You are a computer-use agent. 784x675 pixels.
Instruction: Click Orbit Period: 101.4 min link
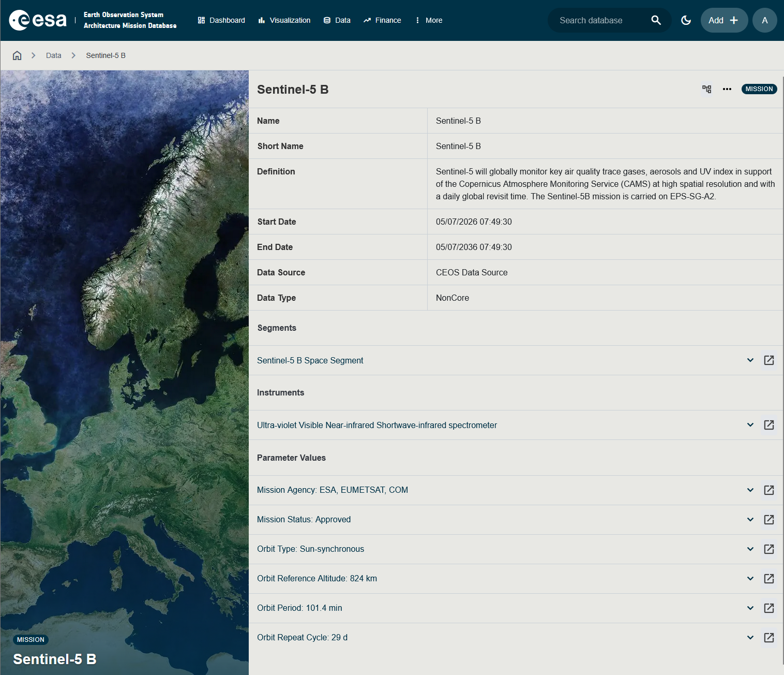(x=299, y=608)
